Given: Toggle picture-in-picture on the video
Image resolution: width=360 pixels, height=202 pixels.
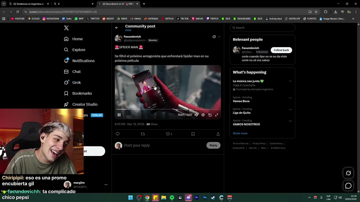Looking at the screenshot, I should [210, 115].
